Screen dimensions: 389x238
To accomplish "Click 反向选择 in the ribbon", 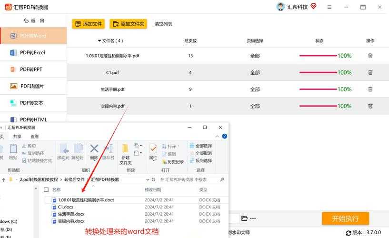I will tap(200, 161).
